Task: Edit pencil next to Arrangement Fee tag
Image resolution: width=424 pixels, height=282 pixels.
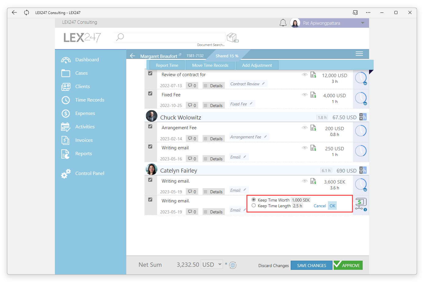Action: 265,137
